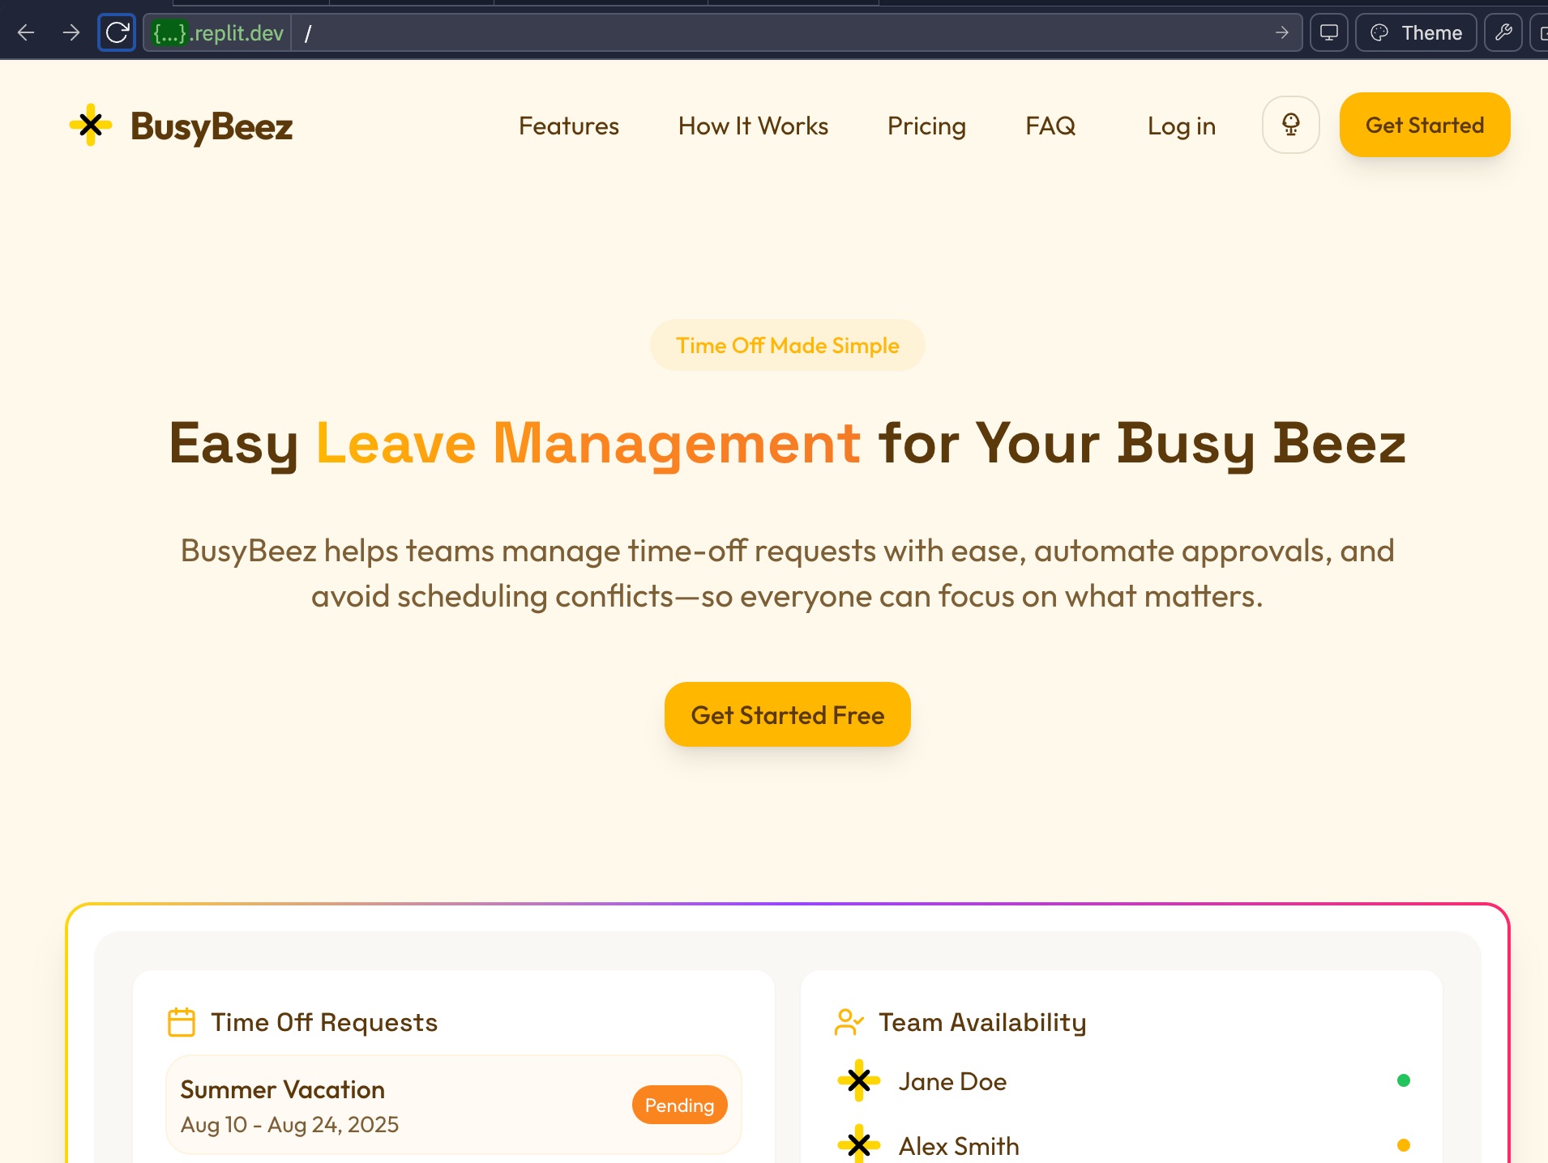Click the browser forward arrow

(x=71, y=33)
